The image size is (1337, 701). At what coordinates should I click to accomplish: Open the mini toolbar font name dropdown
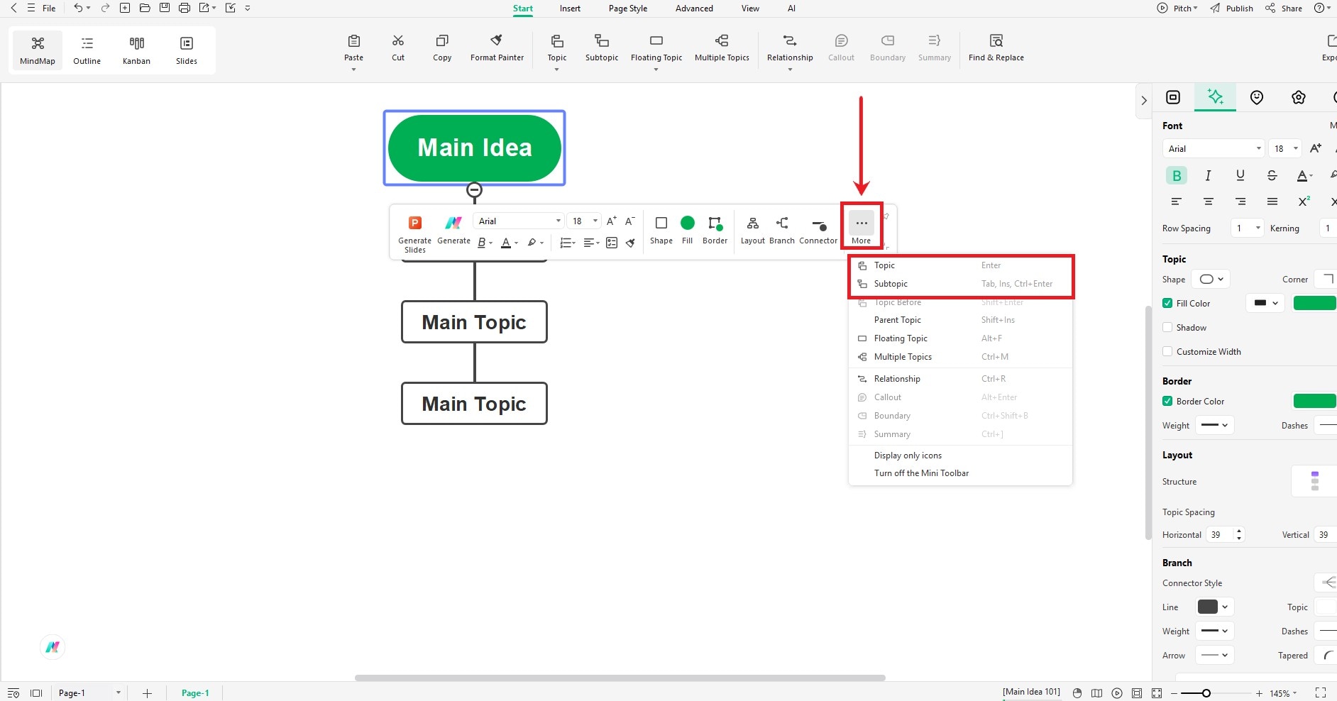pos(519,221)
